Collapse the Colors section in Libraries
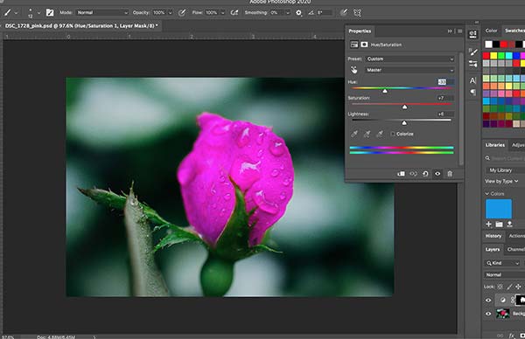This screenshot has width=525, height=339. pos(486,194)
